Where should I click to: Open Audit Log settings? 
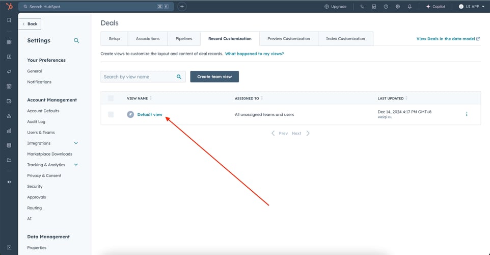click(36, 122)
